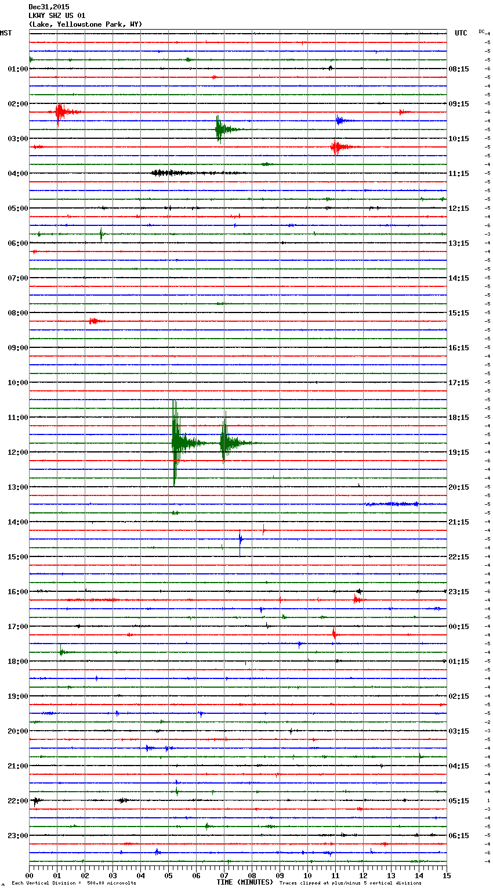Image resolution: width=493 pixels, height=891 pixels.
Task: Select the 04:00 MST row label
Action: [x=17, y=174]
